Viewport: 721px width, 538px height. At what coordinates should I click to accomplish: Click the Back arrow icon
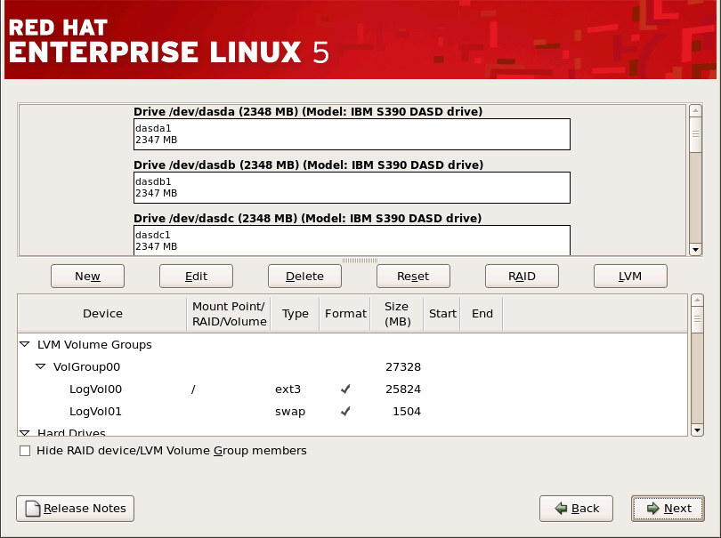[562, 508]
